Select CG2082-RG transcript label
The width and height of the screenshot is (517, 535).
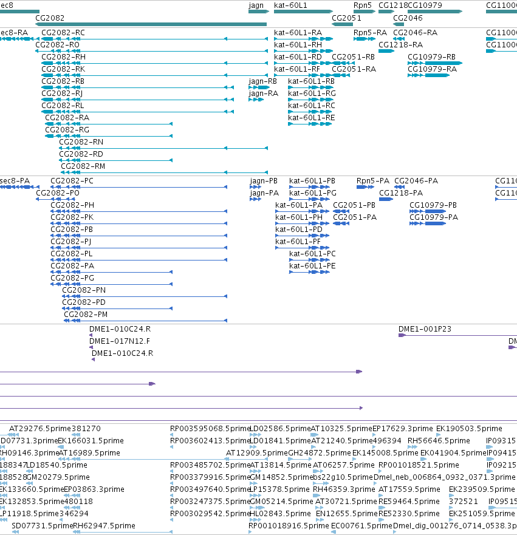tap(67, 130)
